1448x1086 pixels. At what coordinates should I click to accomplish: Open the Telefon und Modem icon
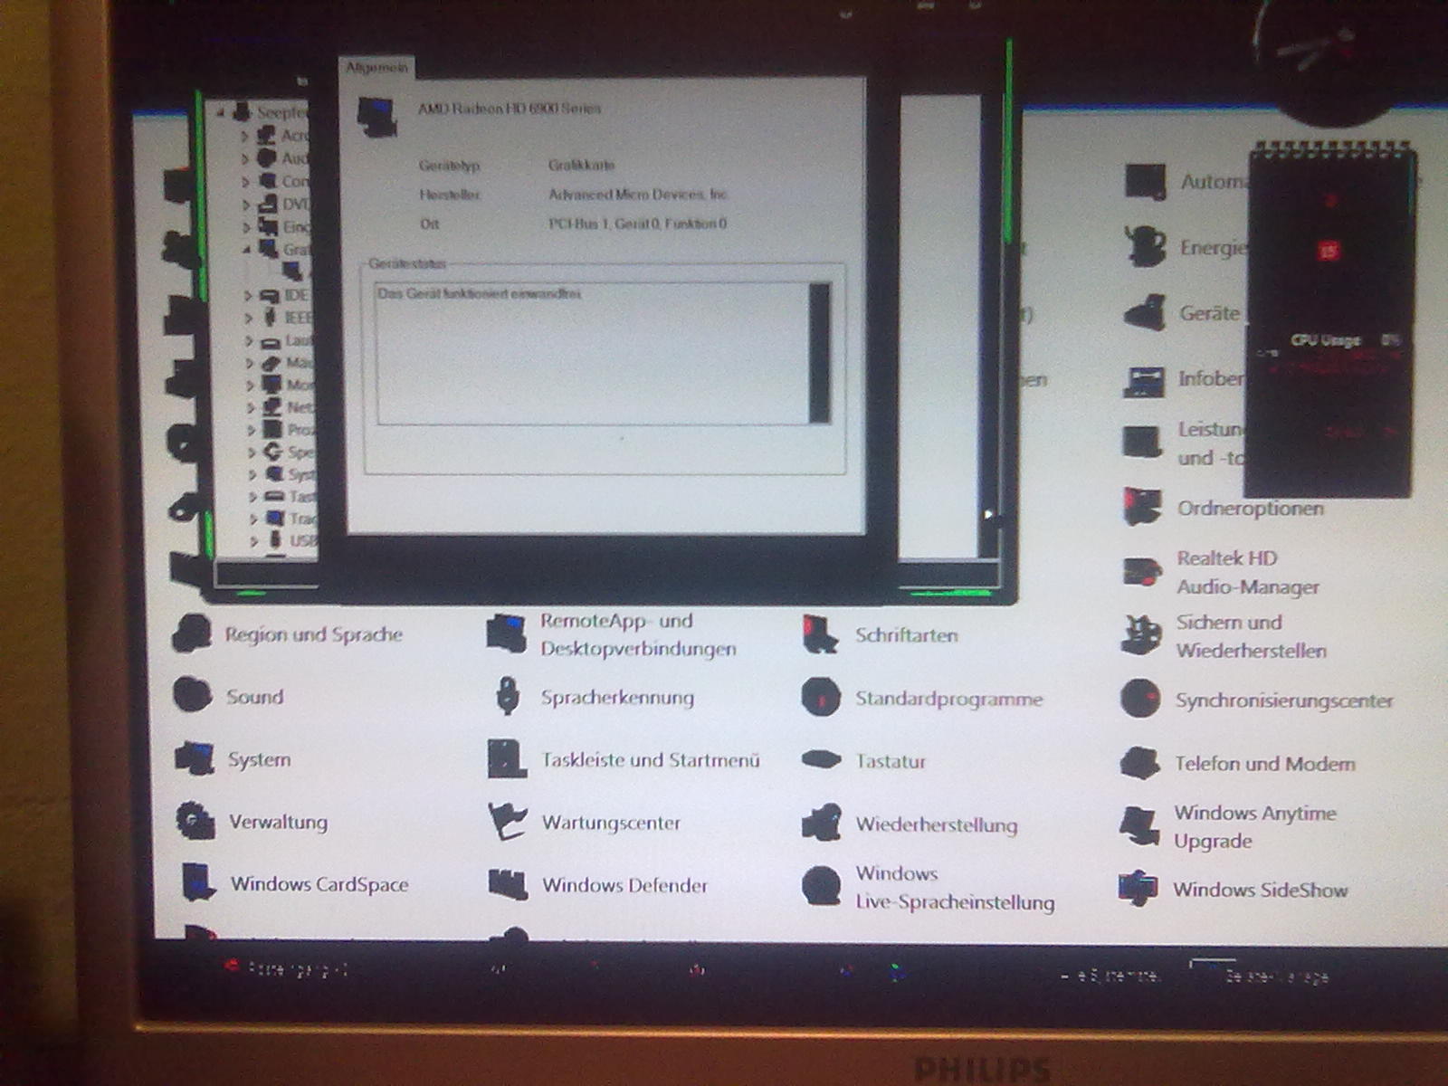point(1140,763)
